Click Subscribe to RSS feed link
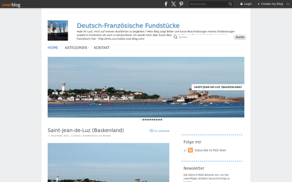 click(x=210, y=150)
